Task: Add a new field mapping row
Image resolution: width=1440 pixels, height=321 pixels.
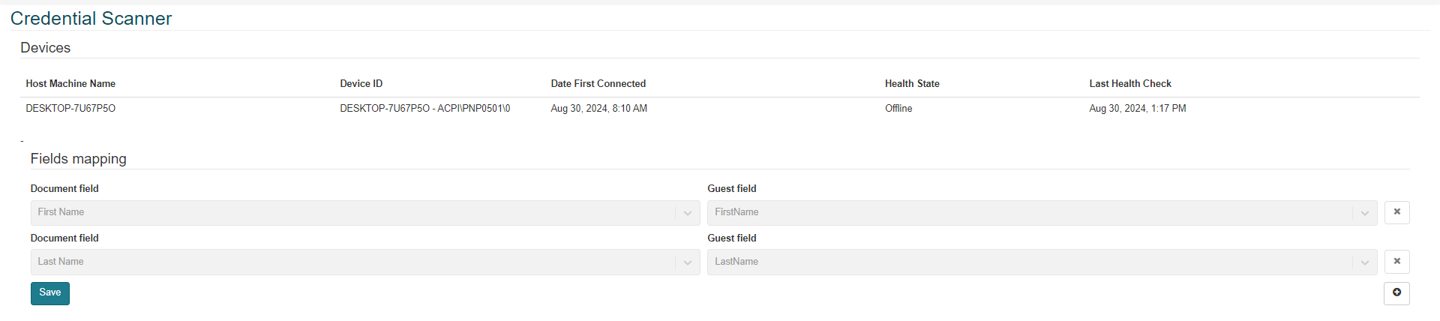Action: [x=1396, y=292]
